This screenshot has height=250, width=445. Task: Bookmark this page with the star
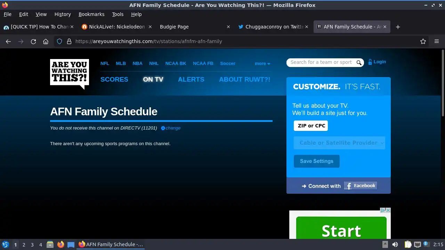pos(423,41)
